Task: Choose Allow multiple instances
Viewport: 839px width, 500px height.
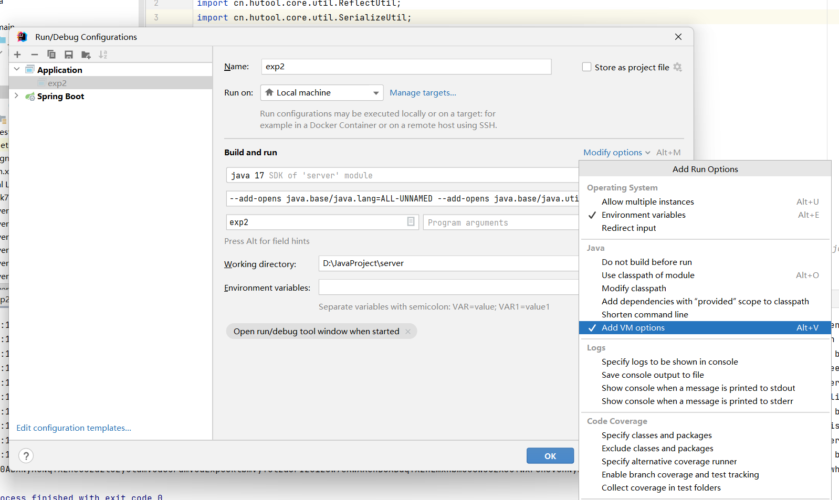Action: [705, 202]
